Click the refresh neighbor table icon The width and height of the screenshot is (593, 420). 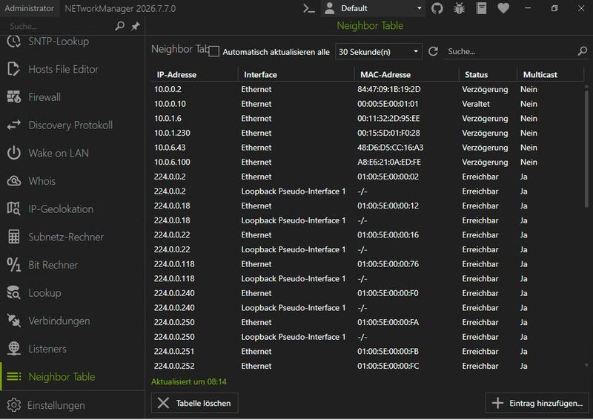433,51
